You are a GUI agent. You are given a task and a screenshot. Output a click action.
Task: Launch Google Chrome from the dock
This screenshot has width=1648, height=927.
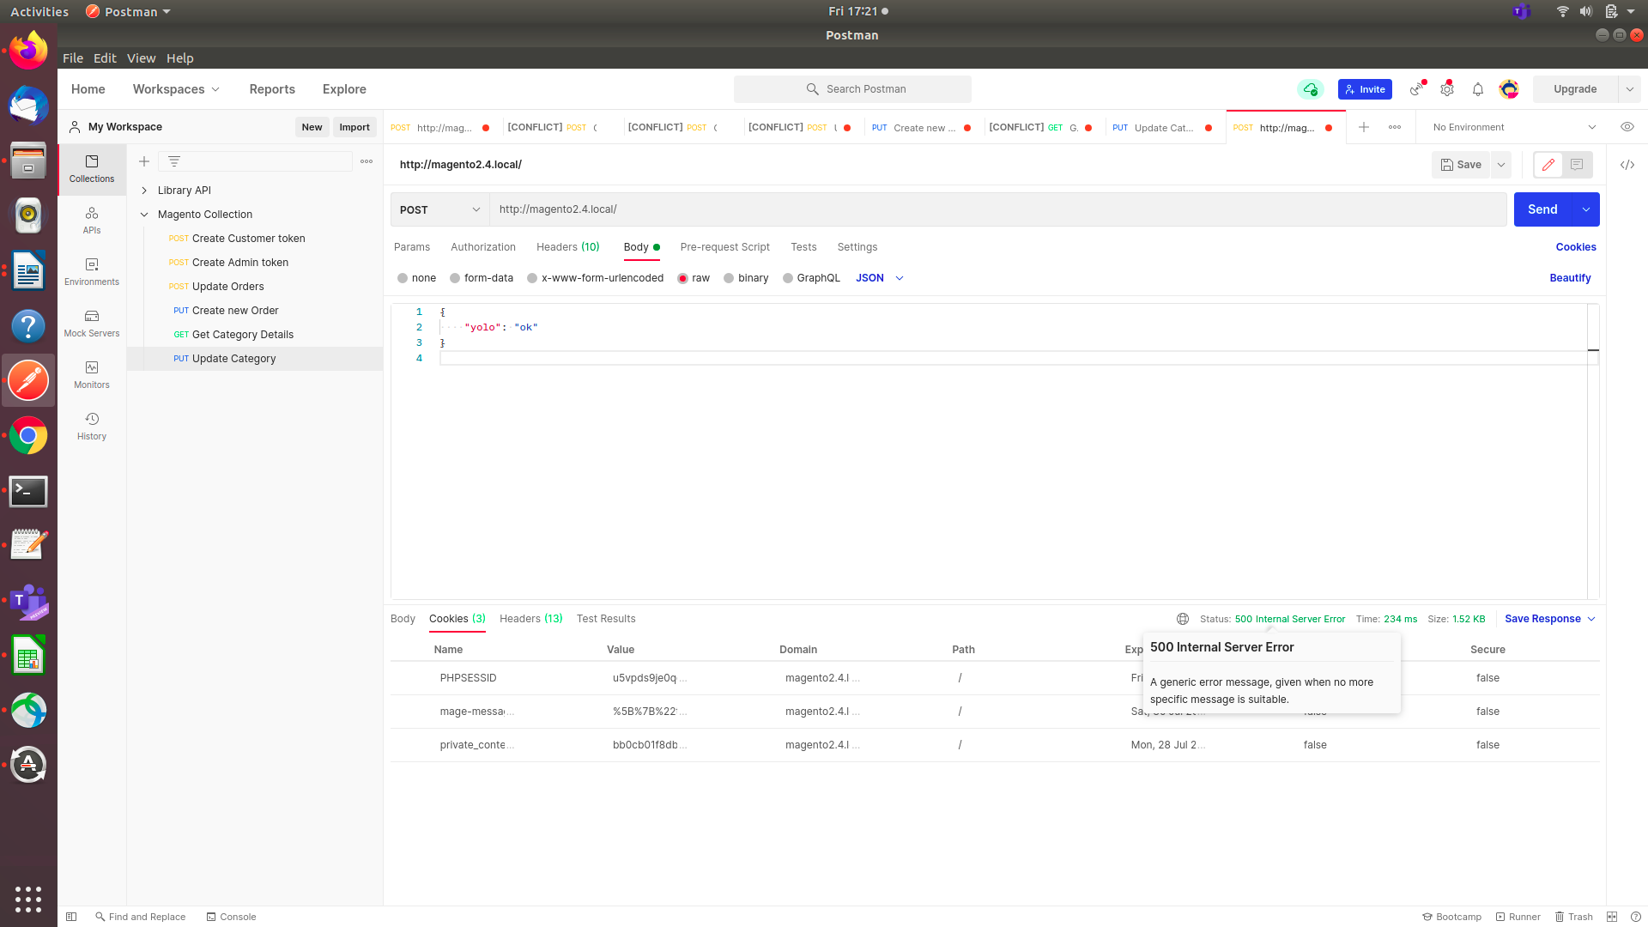[28, 436]
